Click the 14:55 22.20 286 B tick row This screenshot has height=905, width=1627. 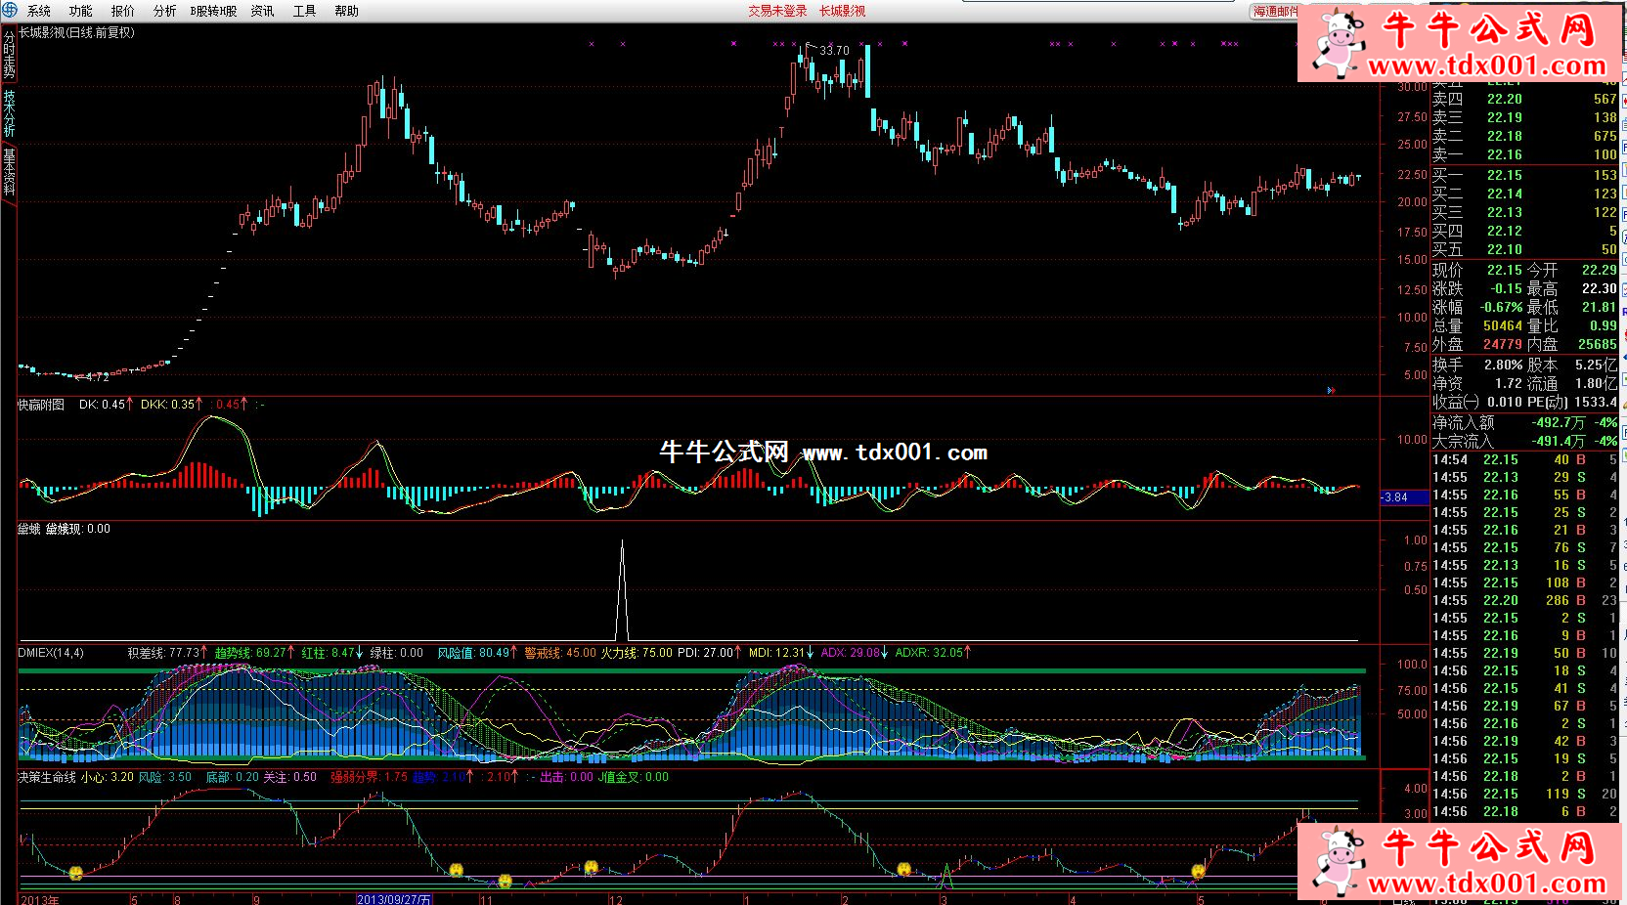tap(1524, 600)
